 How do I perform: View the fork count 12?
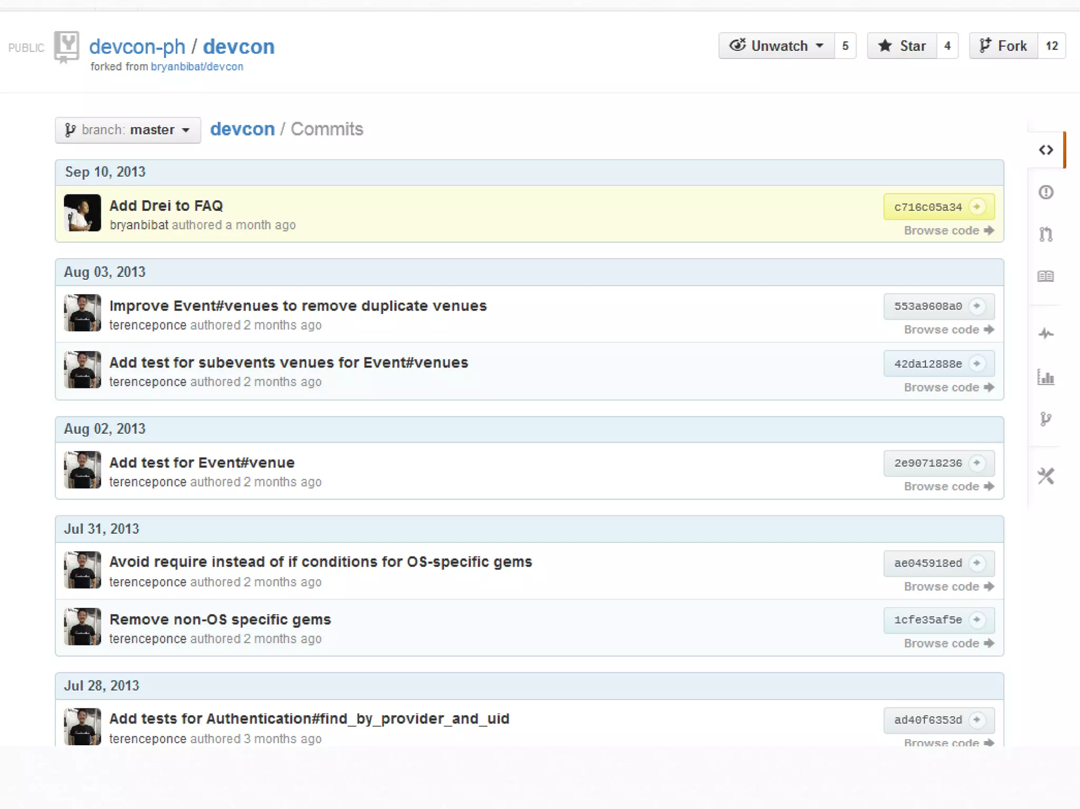coord(1052,46)
